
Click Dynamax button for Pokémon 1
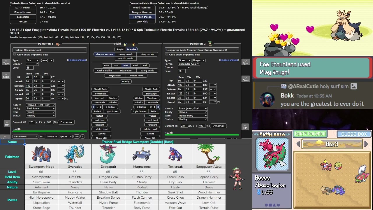pyautogui.click(x=66, y=122)
